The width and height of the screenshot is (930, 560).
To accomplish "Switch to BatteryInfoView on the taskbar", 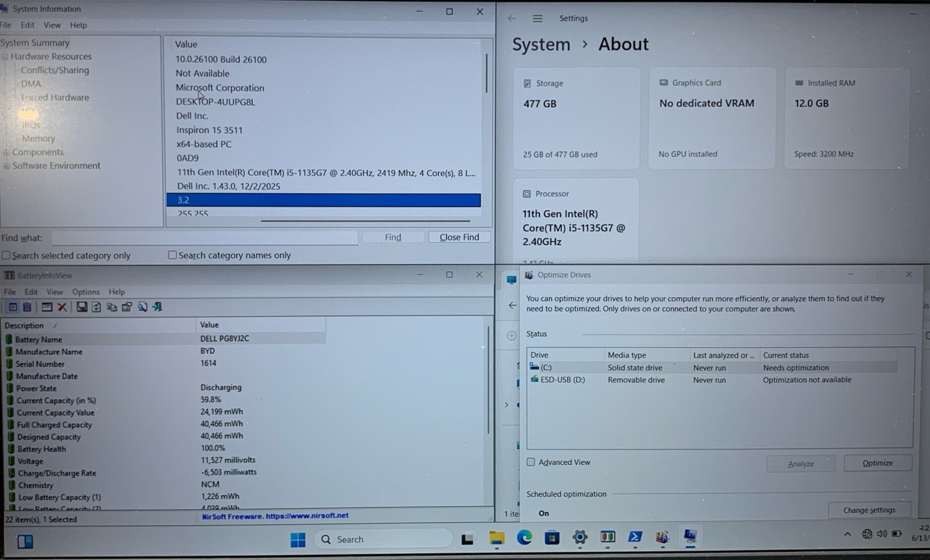I will coord(608,537).
